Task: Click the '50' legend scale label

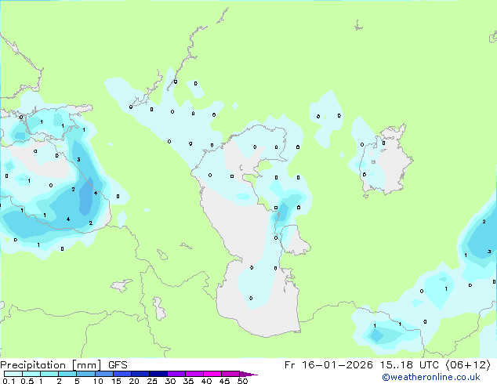Action: [x=242, y=381]
